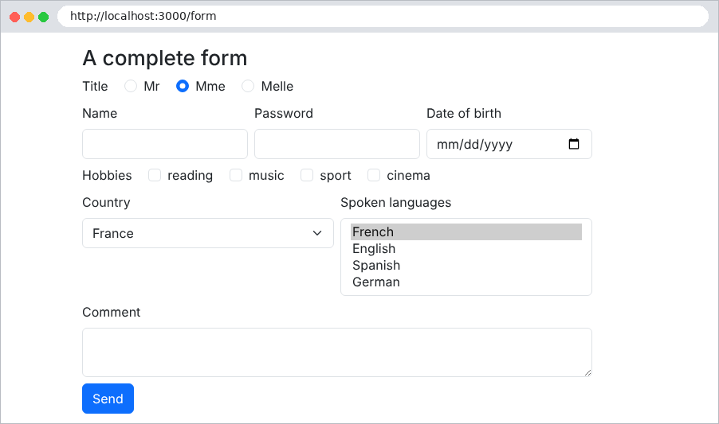Select the Melle title radio button

click(248, 86)
